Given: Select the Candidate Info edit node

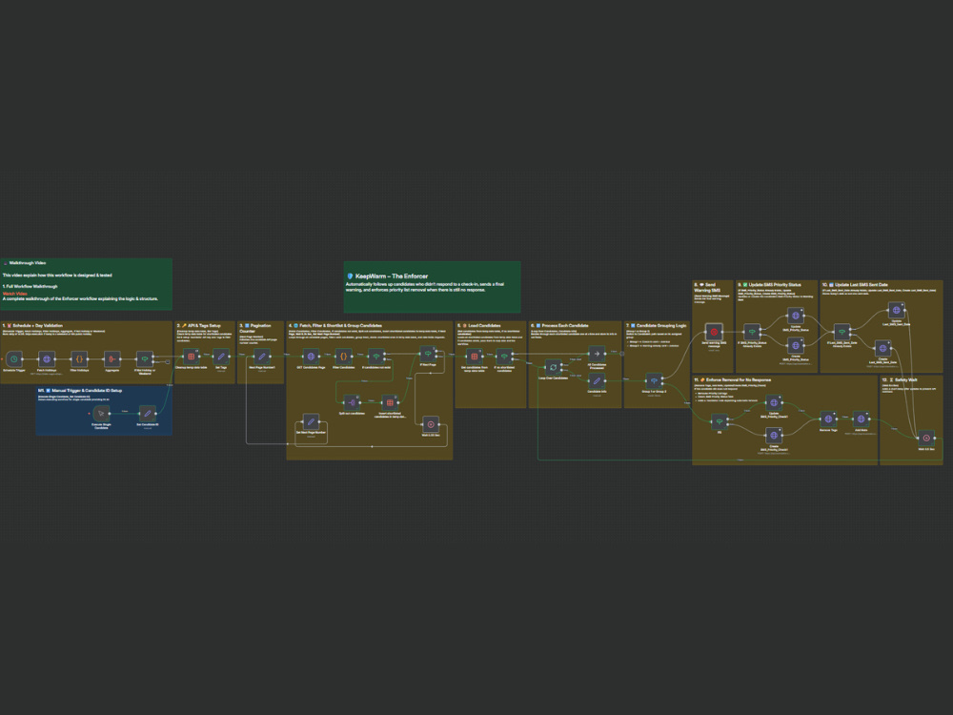Looking at the screenshot, I should tap(597, 381).
